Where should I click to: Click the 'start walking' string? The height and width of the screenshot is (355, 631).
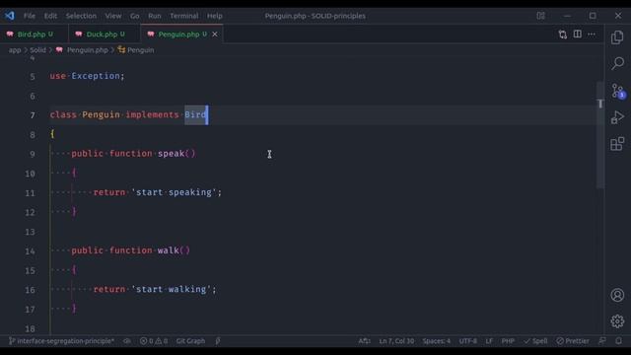point(171,289)
